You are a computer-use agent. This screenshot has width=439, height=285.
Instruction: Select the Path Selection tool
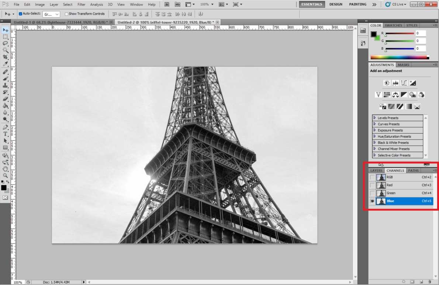[5, 141]
